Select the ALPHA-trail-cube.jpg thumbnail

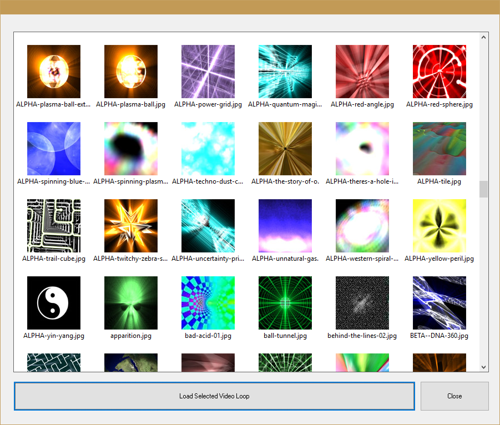(x=54, y=226)
